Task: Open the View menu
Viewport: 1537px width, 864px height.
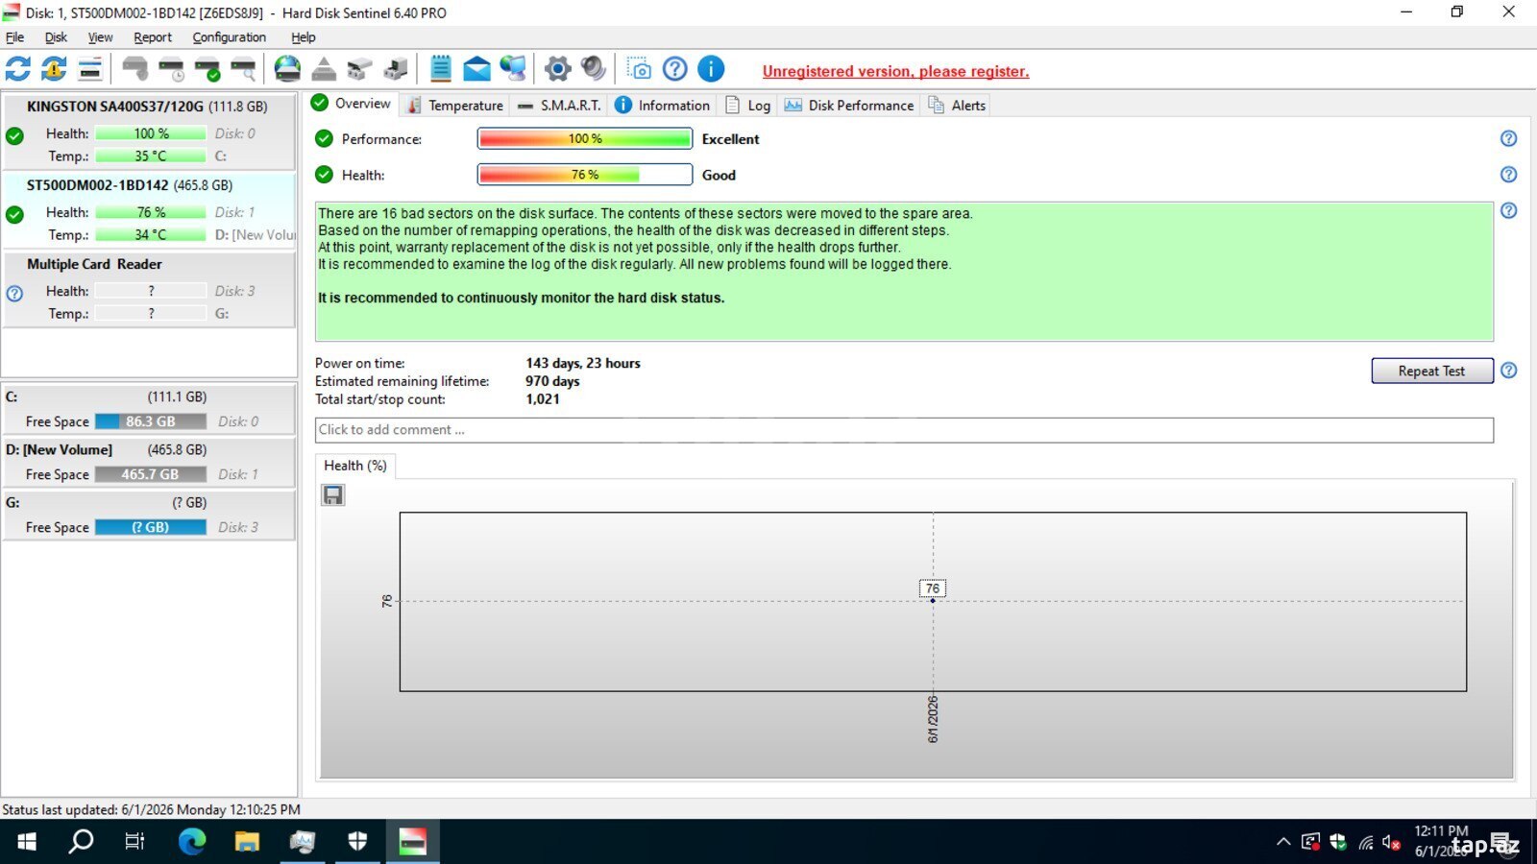Action: point(100,37)
